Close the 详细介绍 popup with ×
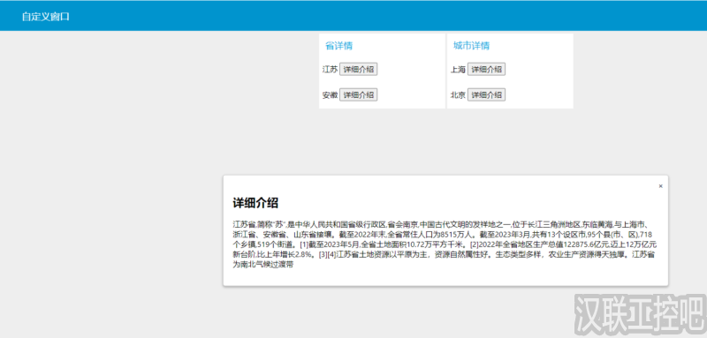Viewport: 707px width, 338px height. (660, 186)
